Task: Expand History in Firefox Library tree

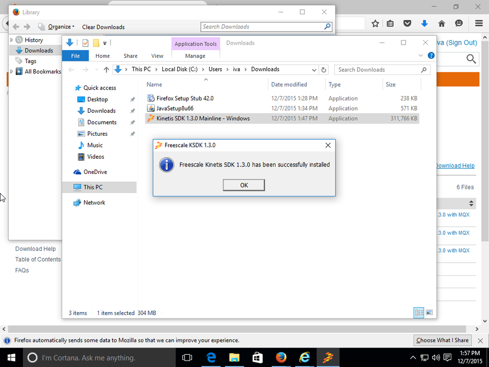Action: tap(12, 40)
